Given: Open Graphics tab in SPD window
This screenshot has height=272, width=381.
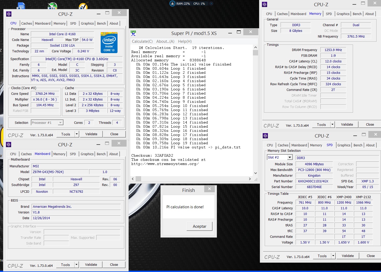Looking at the screenshot, I should point(344,145).
